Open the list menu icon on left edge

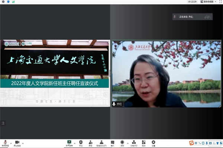coord(3,123)
